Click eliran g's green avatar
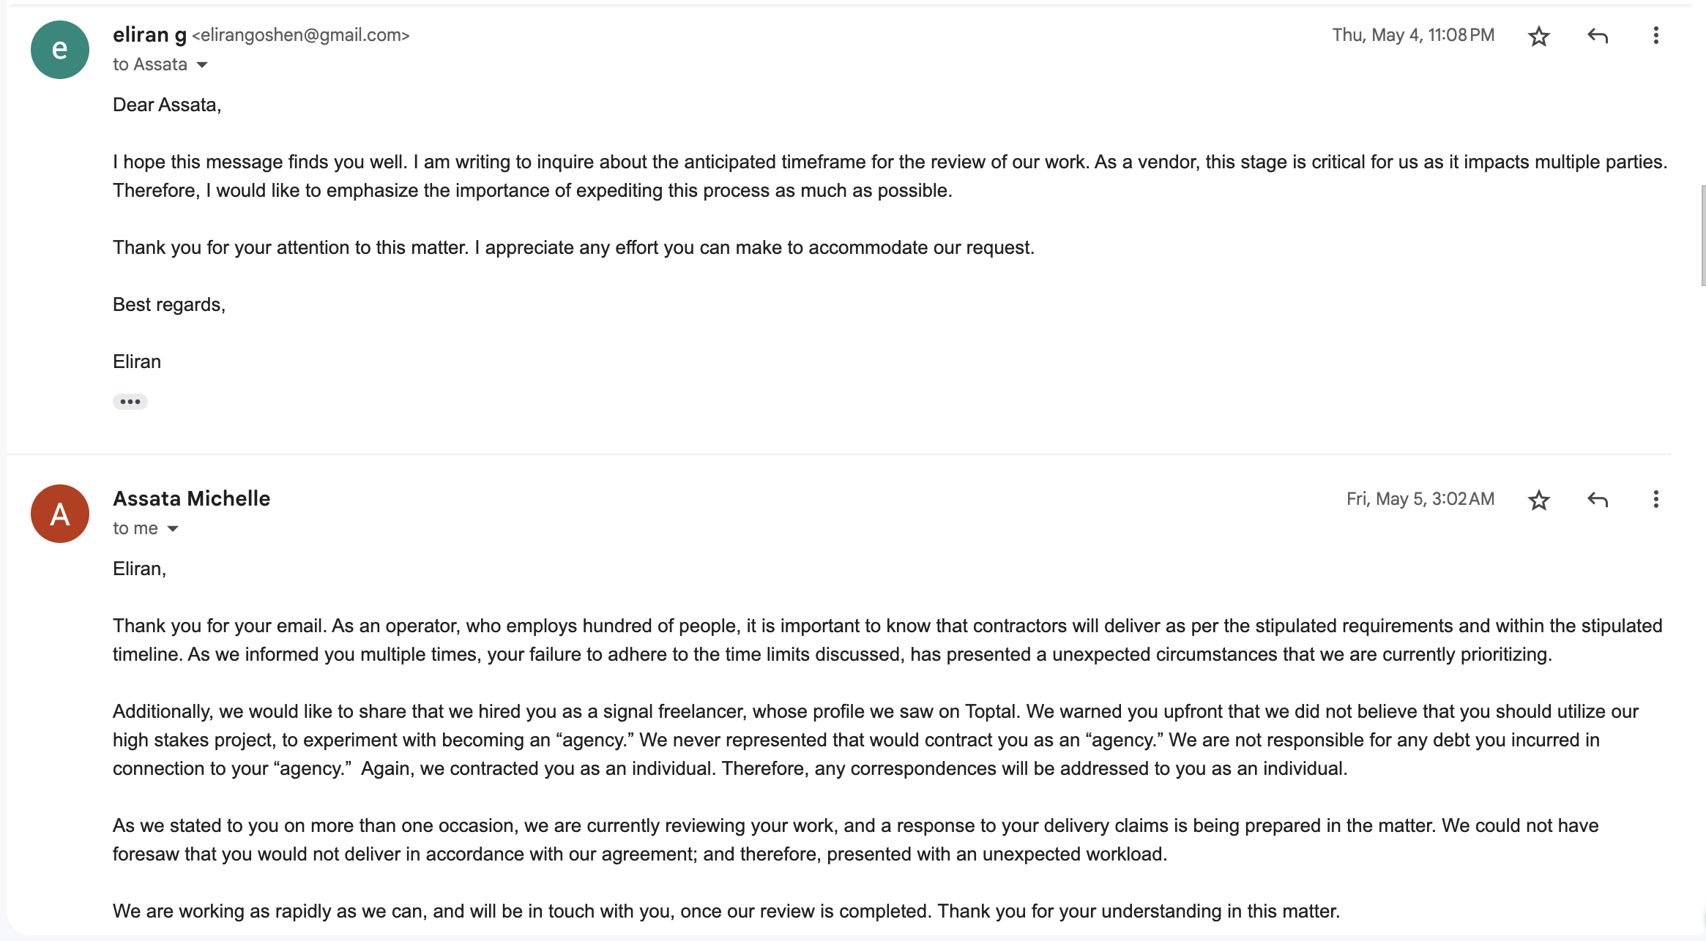Image resolution: width=1706 pixels, height=941 pixels. 60,50
